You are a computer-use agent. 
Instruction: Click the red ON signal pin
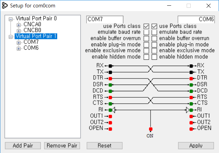tap(151, 129)
